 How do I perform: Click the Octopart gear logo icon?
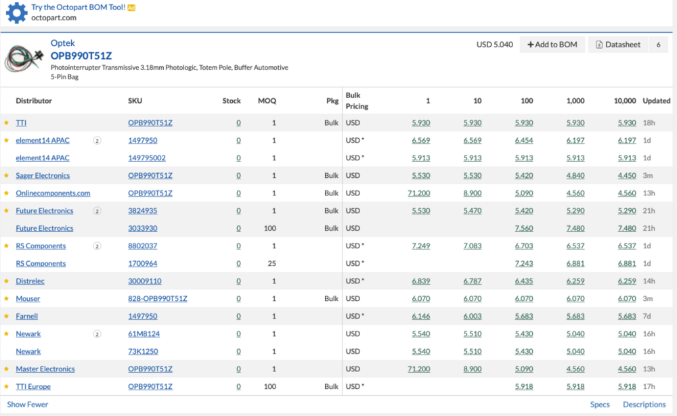[16, 13]
